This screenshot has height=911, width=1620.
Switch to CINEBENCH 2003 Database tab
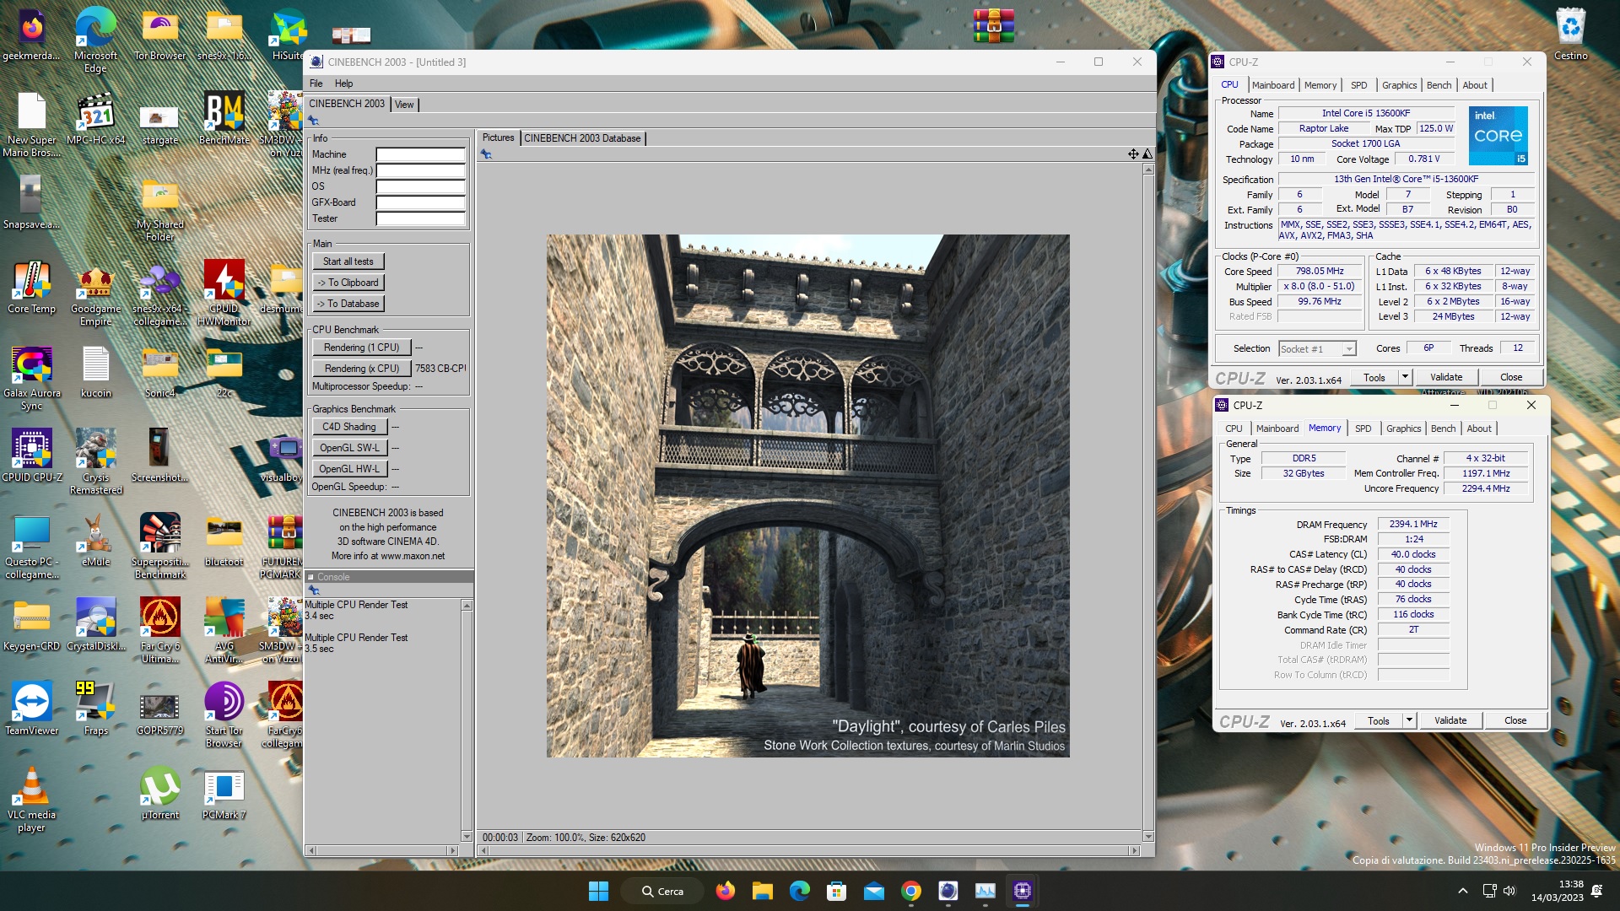pos(582,138)
